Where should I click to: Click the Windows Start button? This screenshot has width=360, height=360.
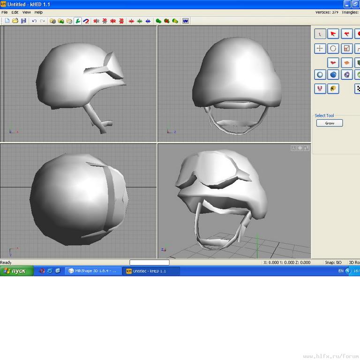16,271
